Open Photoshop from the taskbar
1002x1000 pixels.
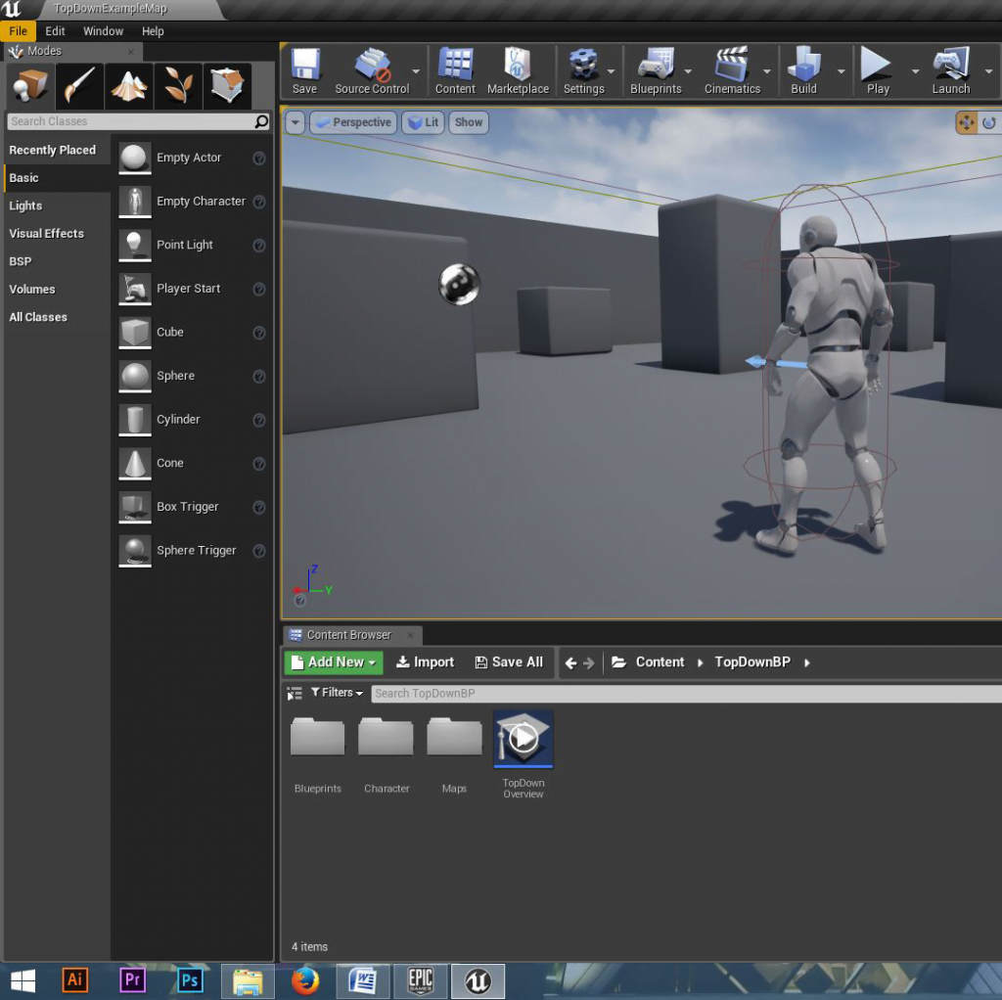191,980
